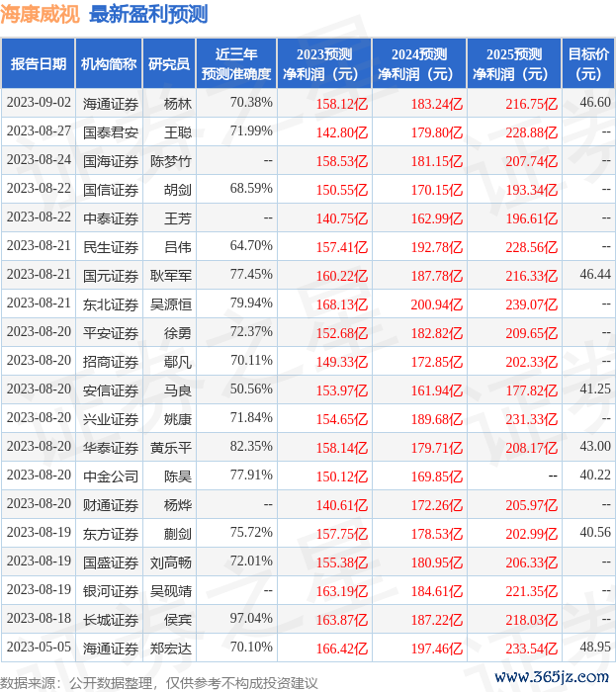Select 海通证券 in the 杨林 row
Viewport: 616px width, 692px height.
pyautogui.click(x=111, y=104)
